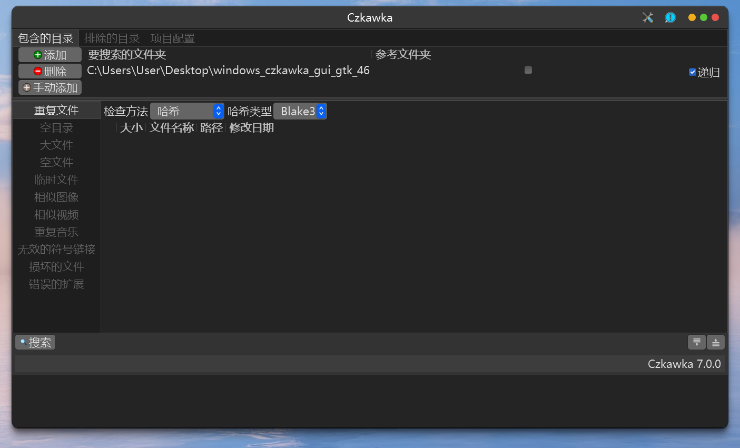Select the 空目录 tool

(x=56, y=127)
